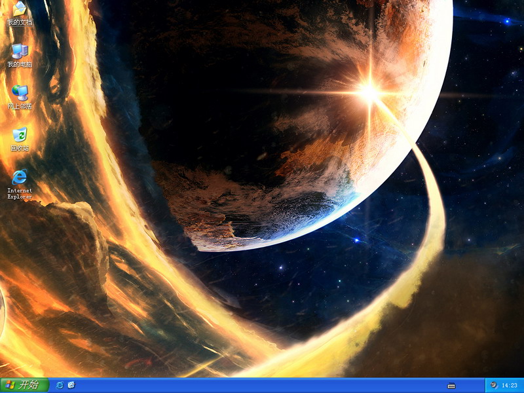This screenshot has height=393, width=524.
Task: Open the 开始 Start menu
Action: pos(25,385)
